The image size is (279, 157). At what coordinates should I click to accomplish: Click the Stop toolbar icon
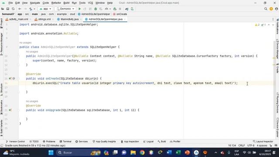[x=120, y=9]
